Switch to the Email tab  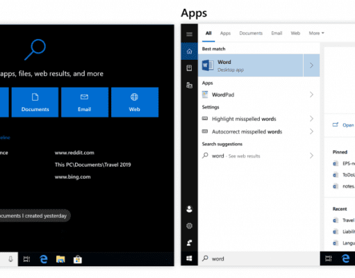(x=276, y=33)
